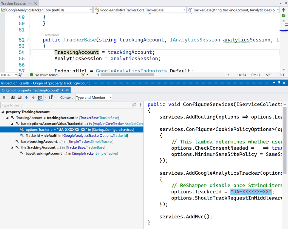Click the horizontal scrollbar left arrow

tap(98, 75)
